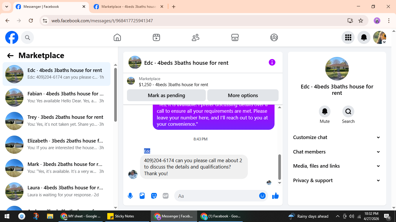This screenshot has height=222, width=396.
Task: Open the Reels video icon
Action: 156,37
